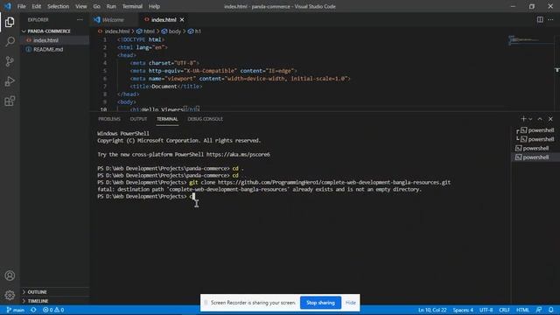Viewport: 560px width, 315px height.
Task: Open the Run menu
Action: pos(111,6)
